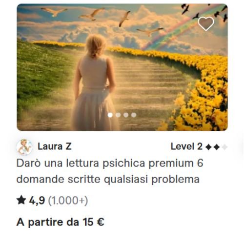
Task: Click the second filled level diamond
Action: click(x=217, y=147)
